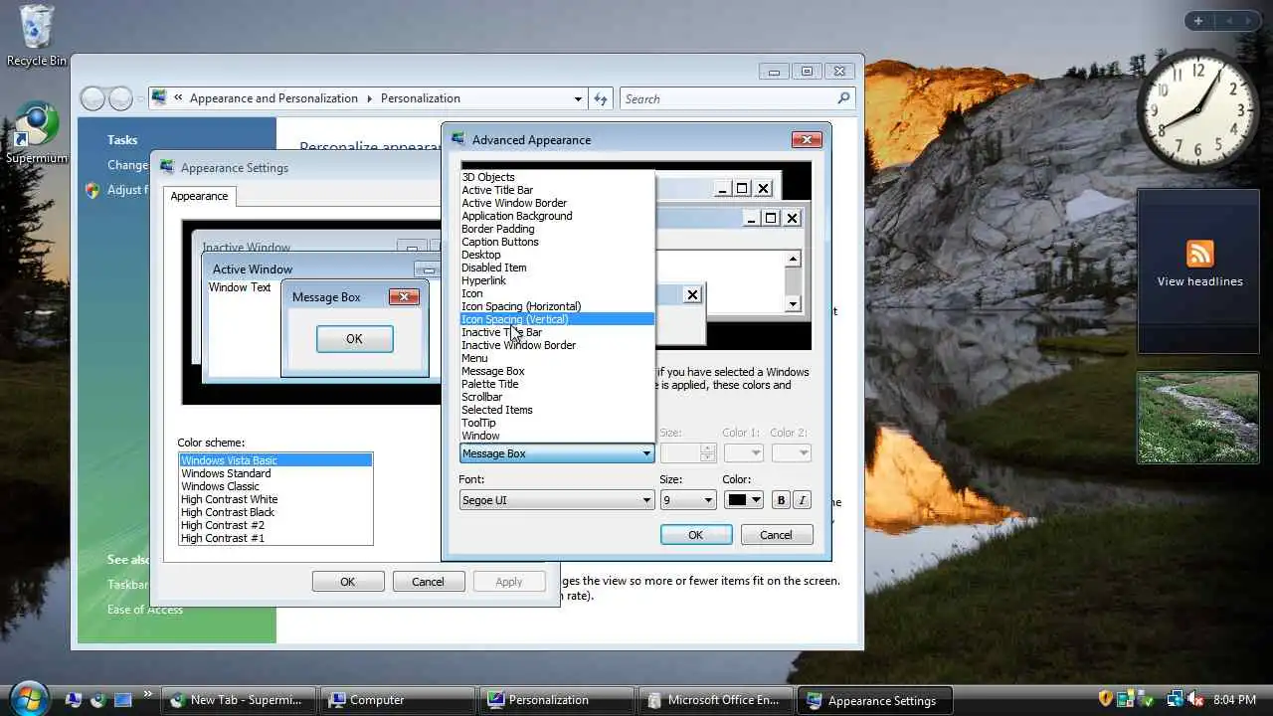Click Show Desktop in Quick Launch
The image size is (1273, 716).
[73, 699]
